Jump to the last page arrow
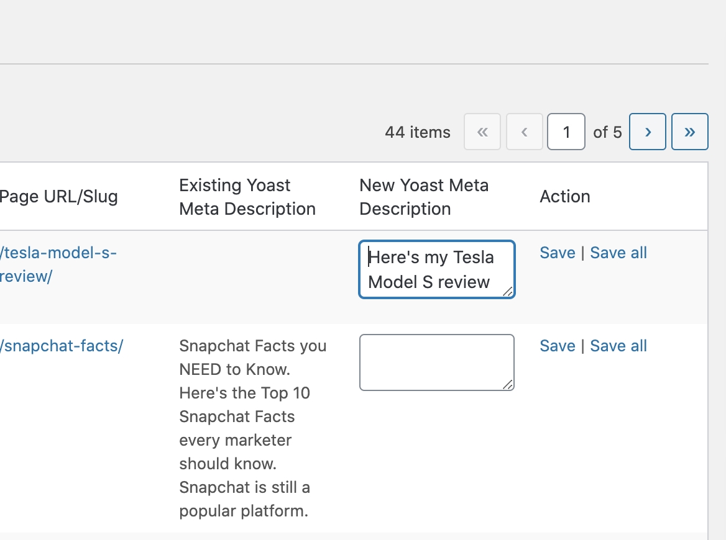 (690, 132)
